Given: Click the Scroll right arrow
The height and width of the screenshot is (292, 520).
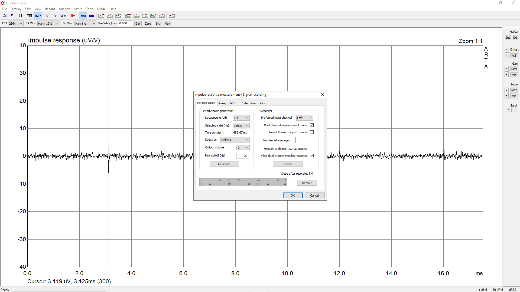Looking at the screenshot, I should coord(514,110).
